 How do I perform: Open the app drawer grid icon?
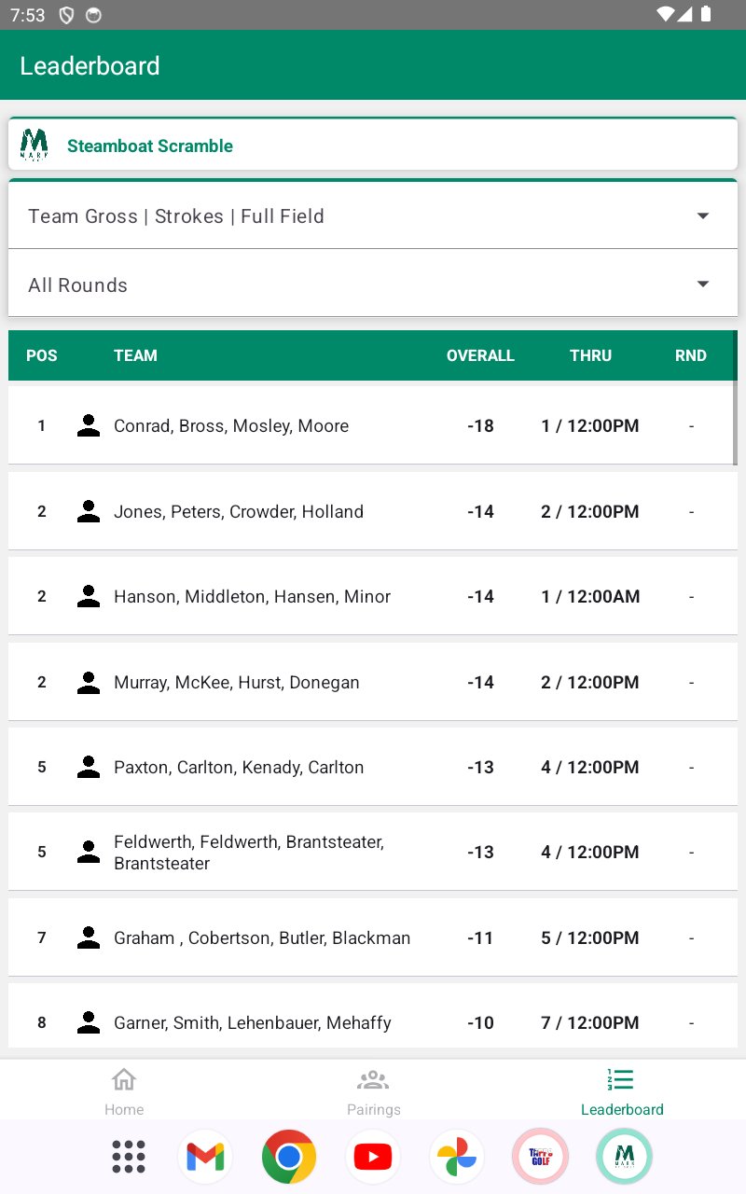tap(129, 1157)
